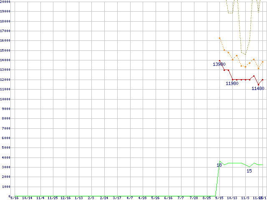
Task: Click the 13980 price label
Action: pos(219,64)
